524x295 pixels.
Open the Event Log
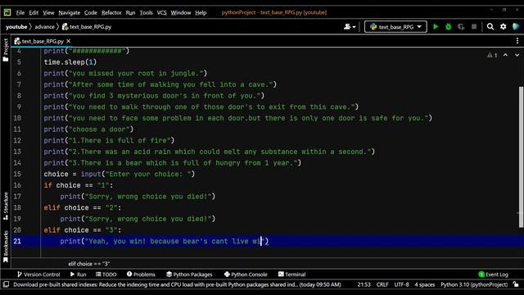pyautogui.click(x=493, y=275)
